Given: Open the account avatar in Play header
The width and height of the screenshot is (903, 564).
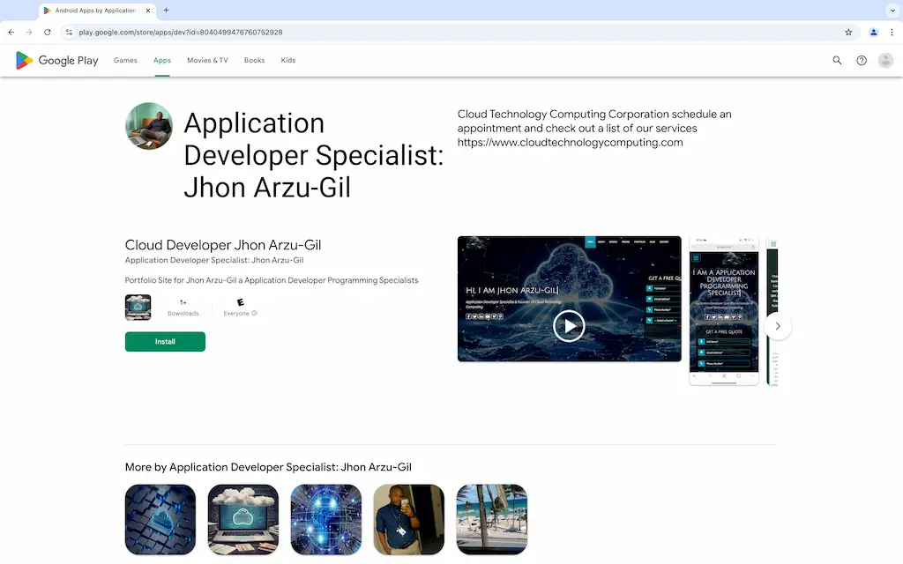Looking at the screenshot, I should click(885, 61).
